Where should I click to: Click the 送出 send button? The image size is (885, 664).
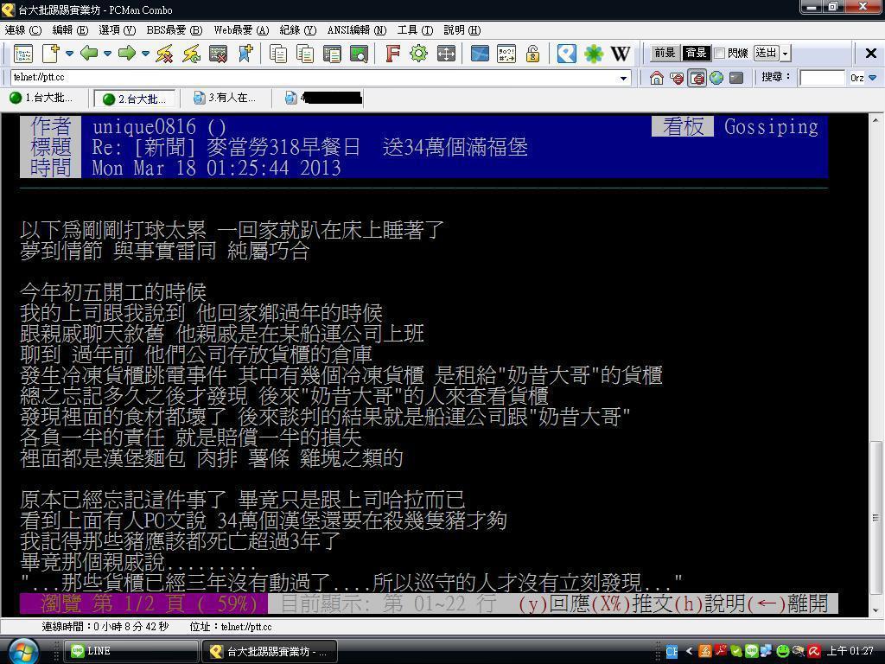point(767,53)
